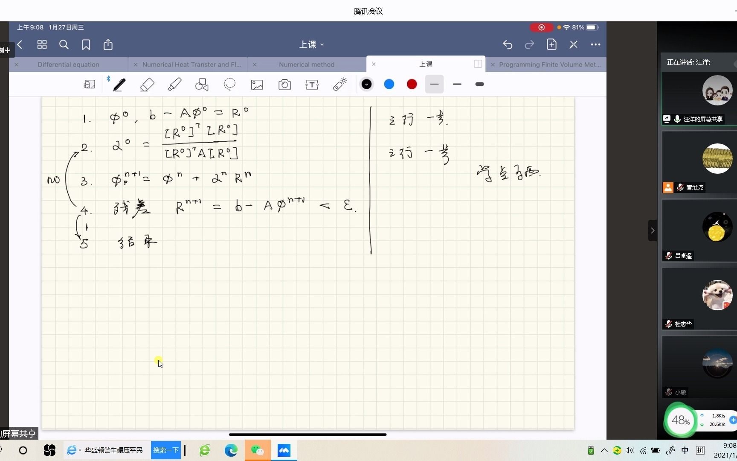
Task: Select the Highlighter tool
Action: point(174,85)
